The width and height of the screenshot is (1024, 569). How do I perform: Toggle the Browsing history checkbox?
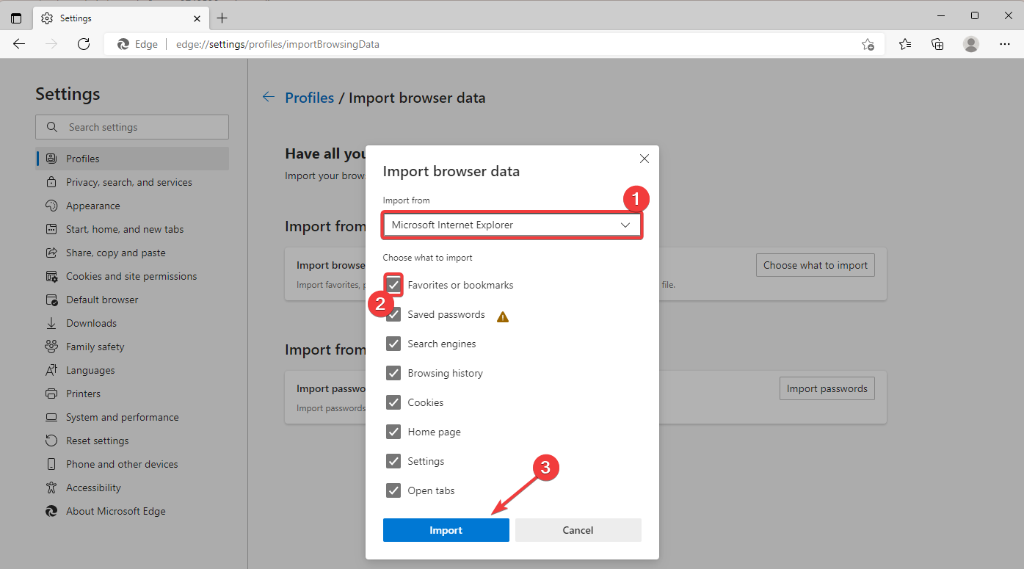click(x=394, y=373)
